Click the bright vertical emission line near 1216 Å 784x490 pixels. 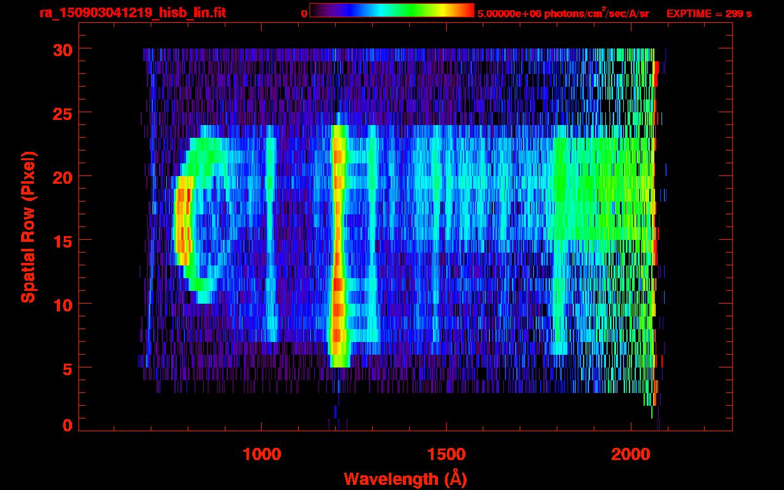click(x=338, y=246)
